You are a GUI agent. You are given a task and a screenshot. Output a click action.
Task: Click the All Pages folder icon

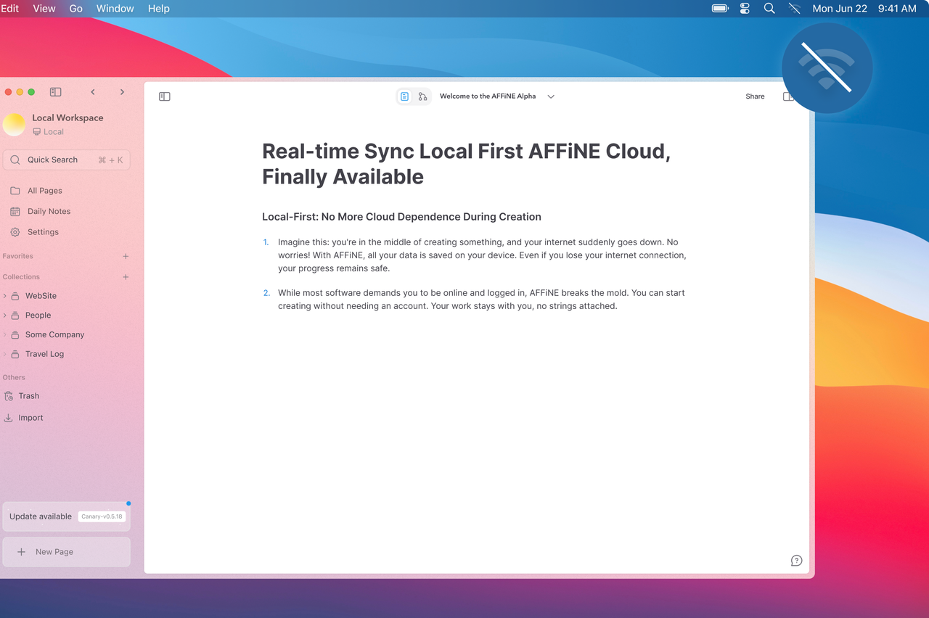pyautogui.click(x=15, y=191)
